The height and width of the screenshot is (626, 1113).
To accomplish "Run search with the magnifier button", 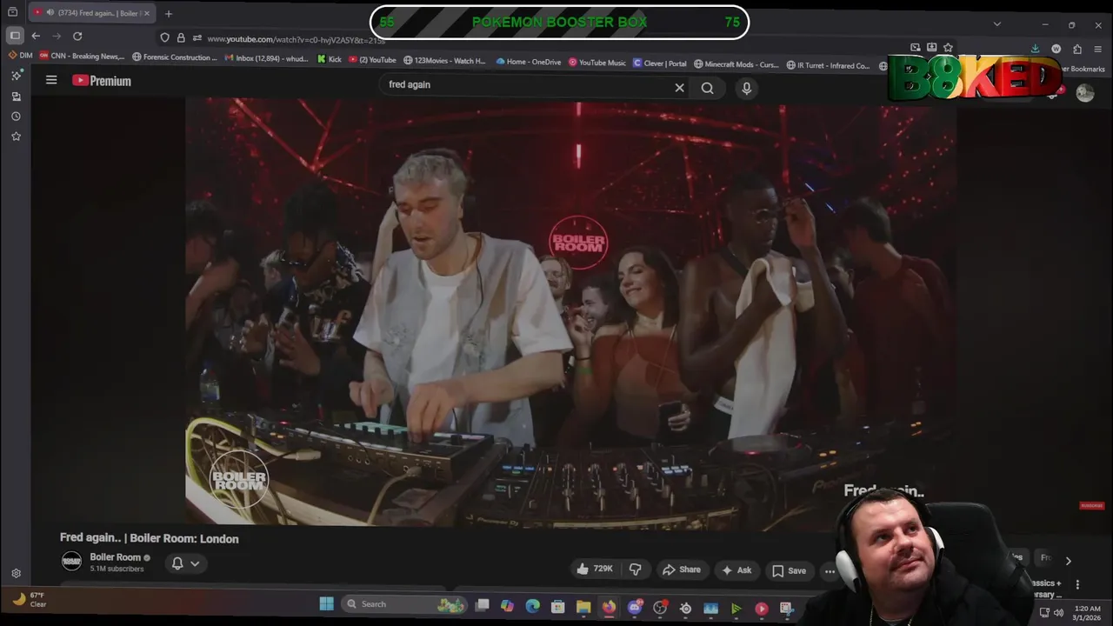I will [707, 88].
